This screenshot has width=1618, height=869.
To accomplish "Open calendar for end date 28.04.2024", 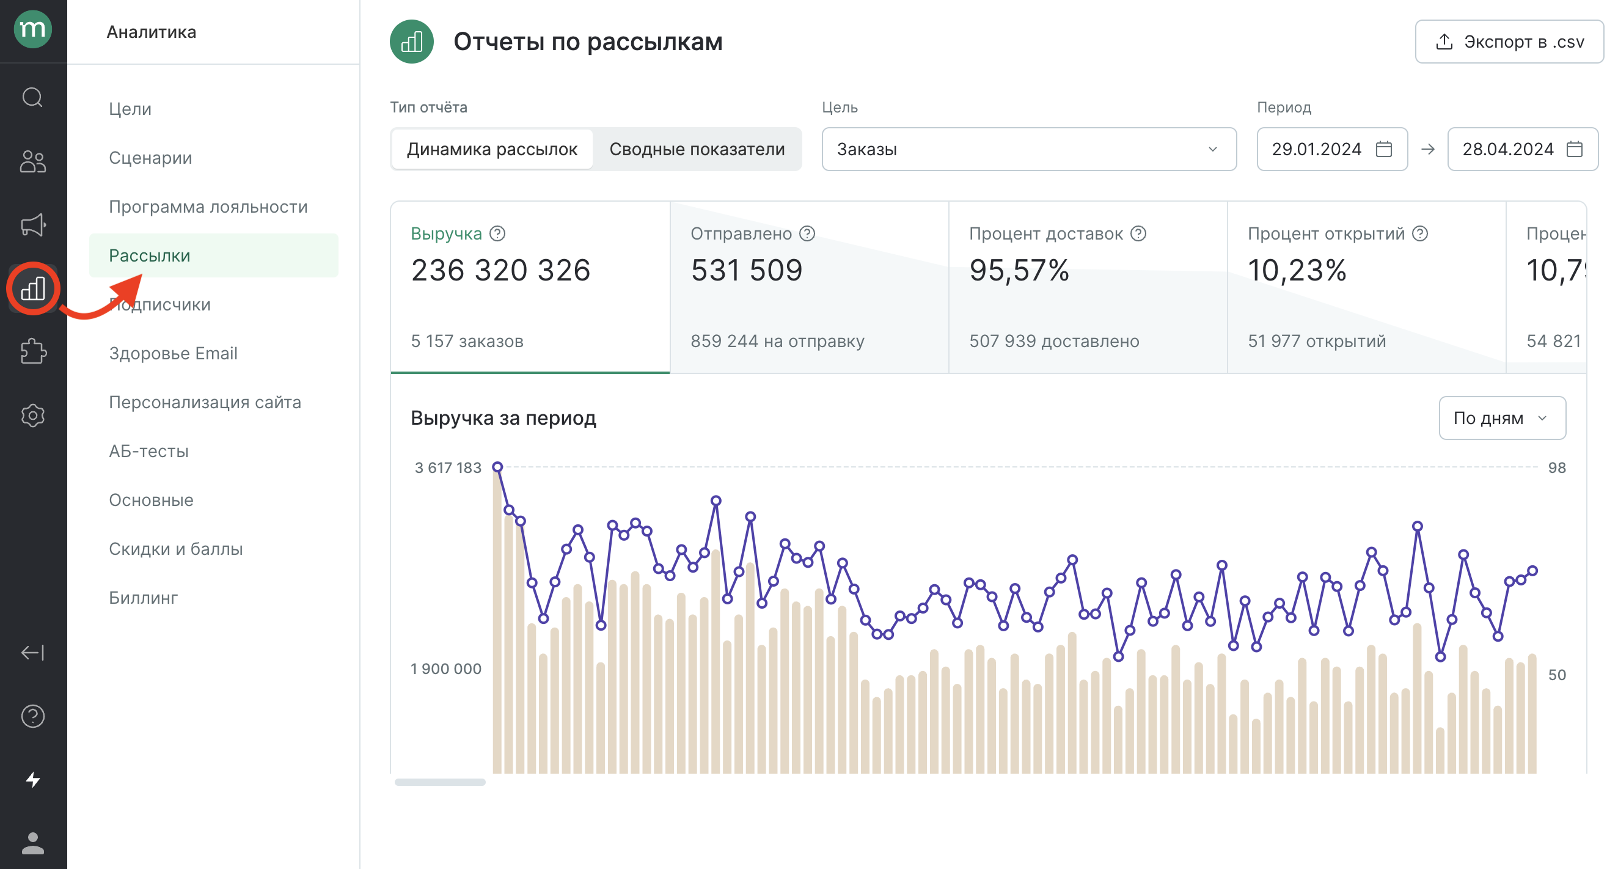I will pyautogui.click(x=1574, y=149).
